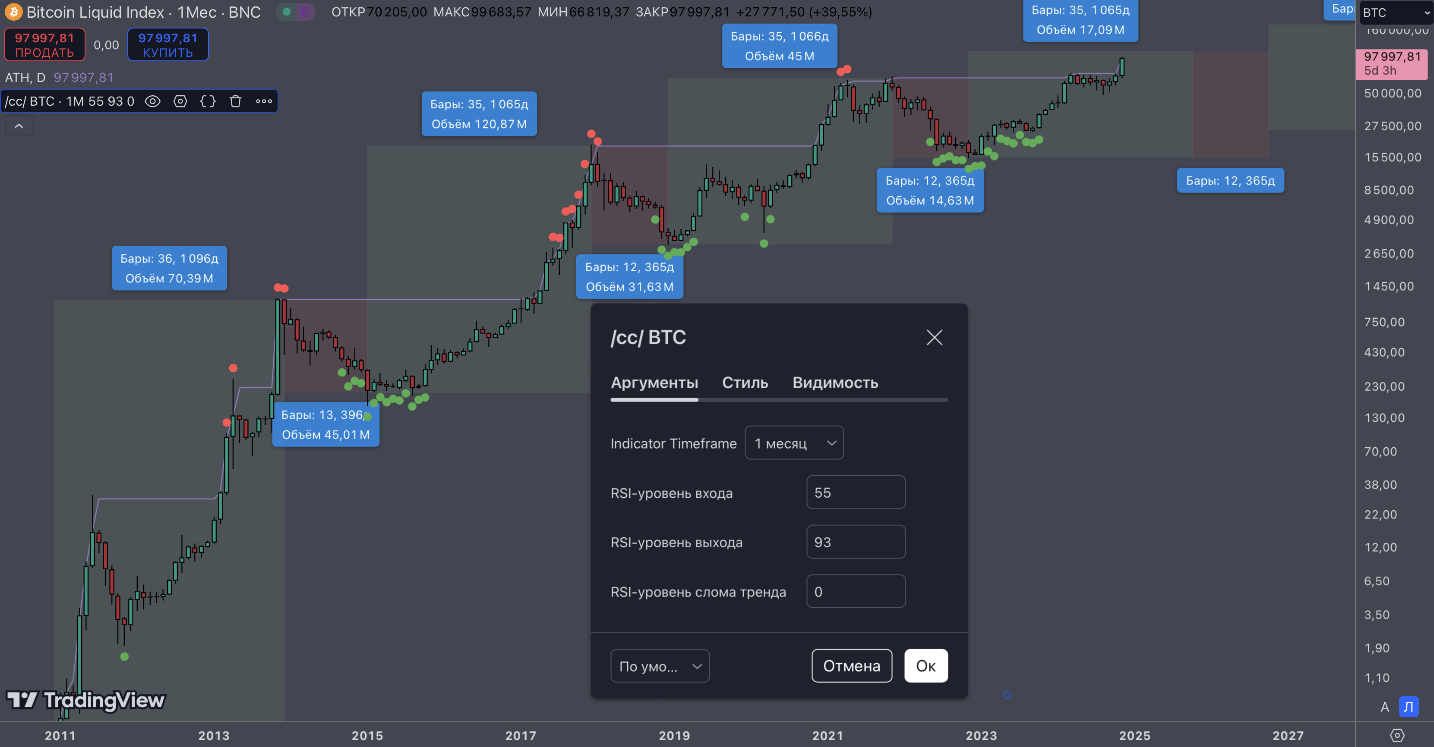Open indicator source code braces icon
The height and width of the screenshot is (747, 1434).
click(x=208, y=101)
